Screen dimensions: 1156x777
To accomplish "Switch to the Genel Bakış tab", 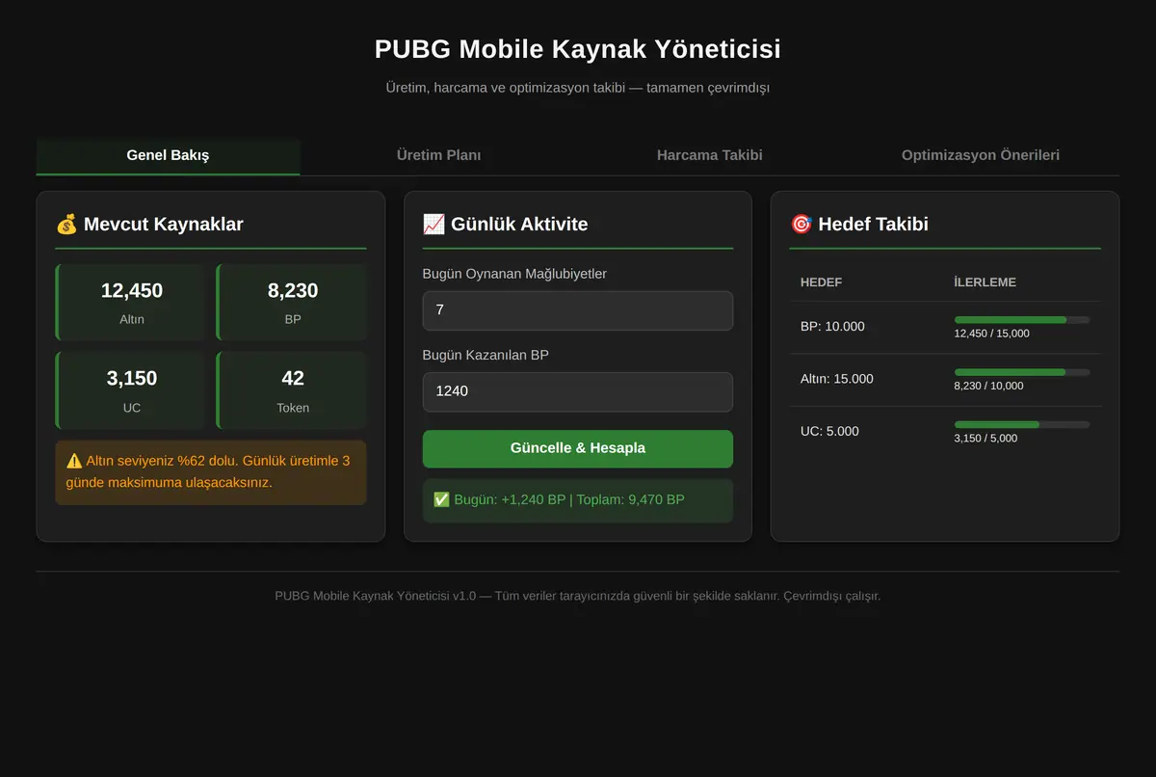I will [x=168, y=155].
